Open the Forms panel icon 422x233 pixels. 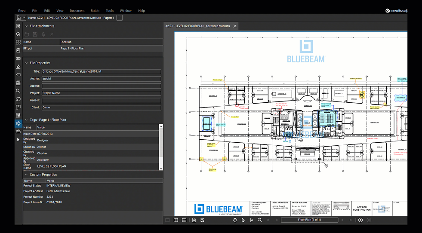[x=18, y=115]
